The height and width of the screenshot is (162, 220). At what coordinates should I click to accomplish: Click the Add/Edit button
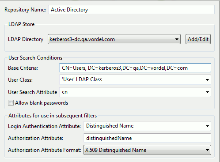198,39
